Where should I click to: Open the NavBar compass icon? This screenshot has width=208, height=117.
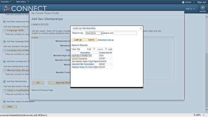(202, 7)
